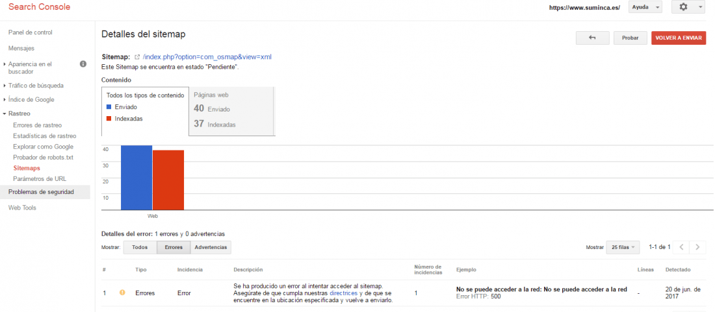Image resolution: width=715 pixels, height=312 pixels.
Task: Click the 'Error HTTP: 500' text
Action: (x=478, y=296)
